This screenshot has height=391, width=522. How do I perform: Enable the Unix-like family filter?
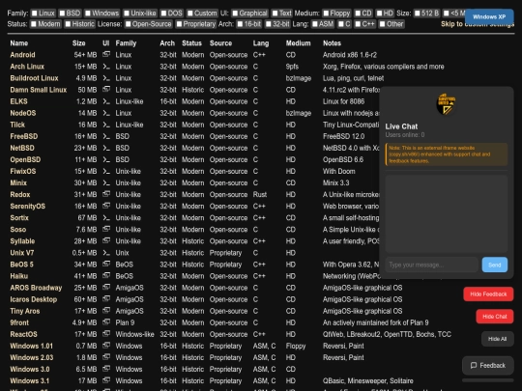(127, 14)
